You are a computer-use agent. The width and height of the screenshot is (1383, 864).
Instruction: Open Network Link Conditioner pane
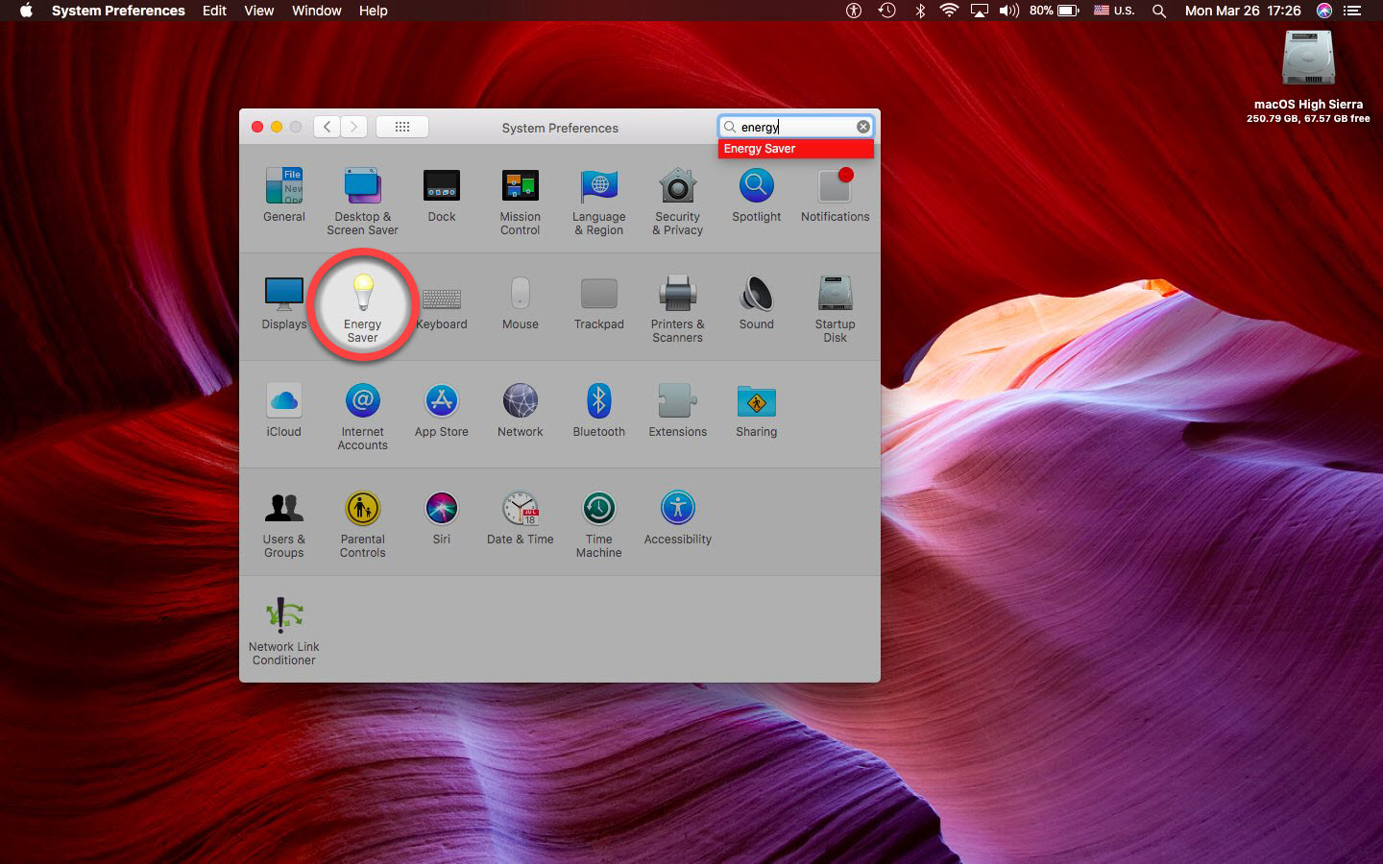[284, 631]
